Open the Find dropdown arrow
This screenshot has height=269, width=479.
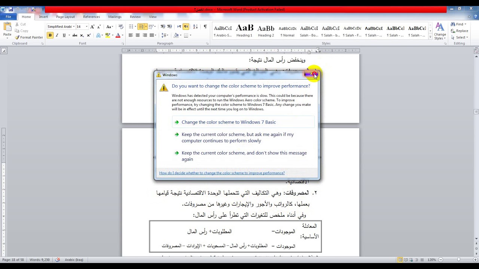[466, 24]
